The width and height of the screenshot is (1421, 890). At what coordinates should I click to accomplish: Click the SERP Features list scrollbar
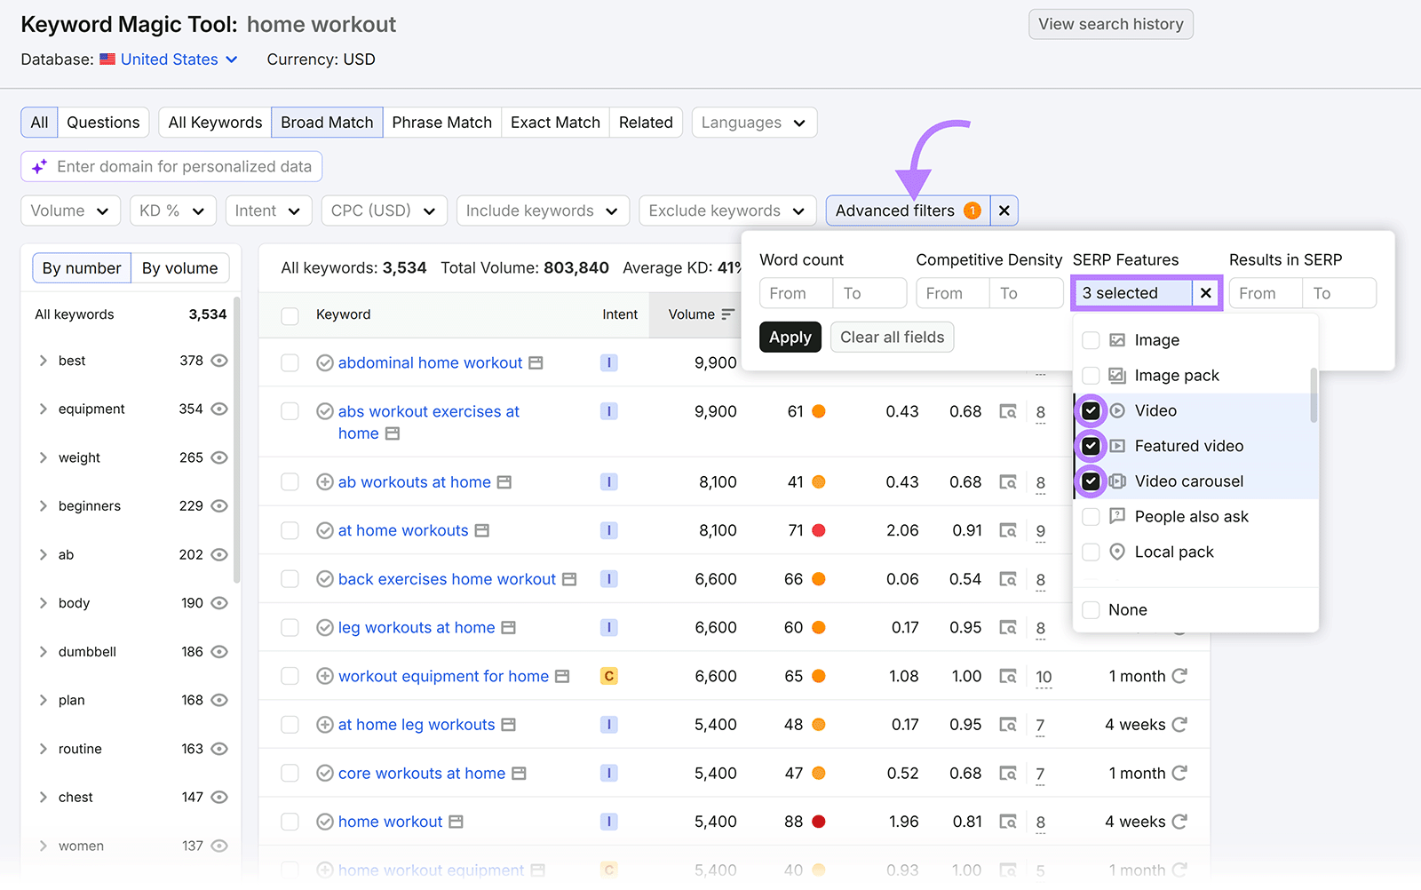tap(1314, 395)
